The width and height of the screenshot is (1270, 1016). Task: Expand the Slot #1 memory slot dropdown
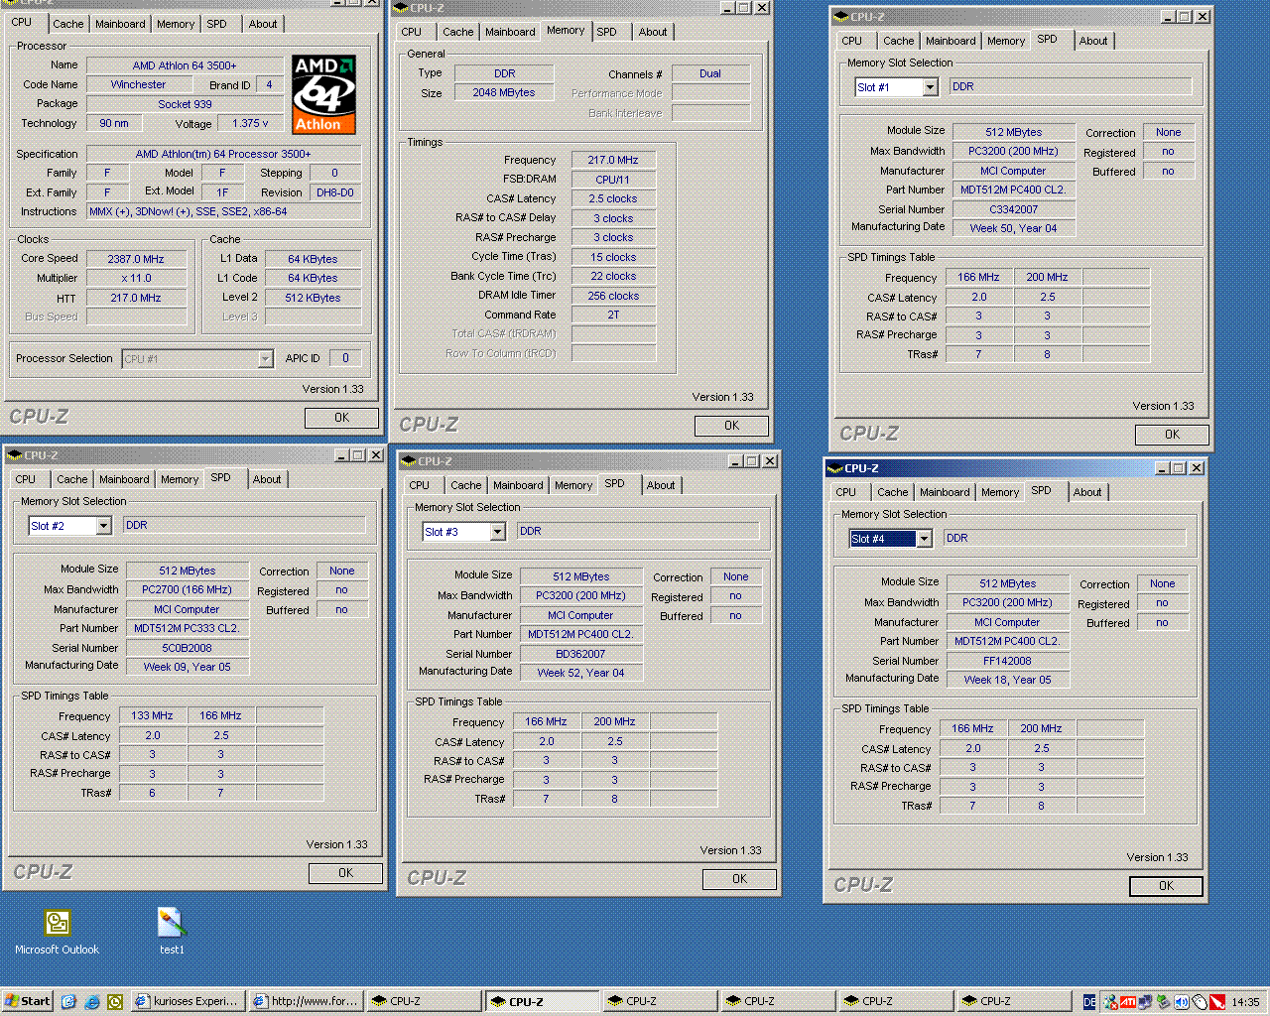pos(930,87)
